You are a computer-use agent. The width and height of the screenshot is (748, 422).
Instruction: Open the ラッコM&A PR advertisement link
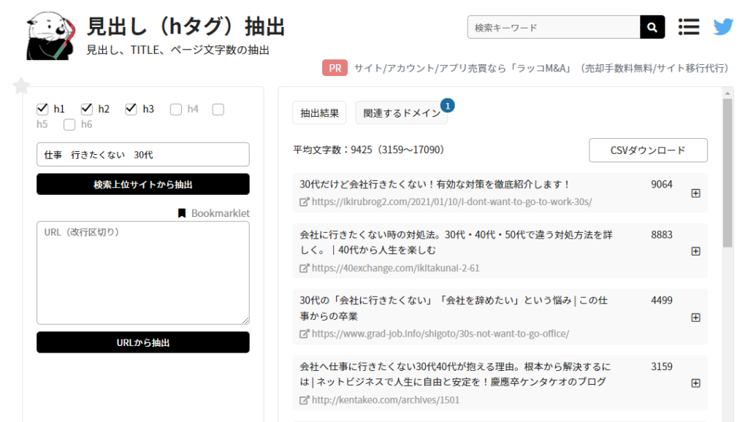[541, 68]
